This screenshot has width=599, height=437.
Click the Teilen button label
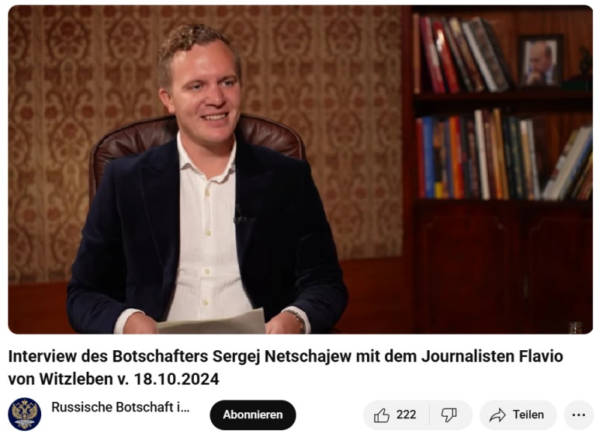(x=529, y=415)
